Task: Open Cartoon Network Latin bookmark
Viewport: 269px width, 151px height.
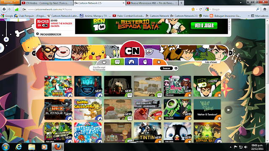Action: coord(63,16)
